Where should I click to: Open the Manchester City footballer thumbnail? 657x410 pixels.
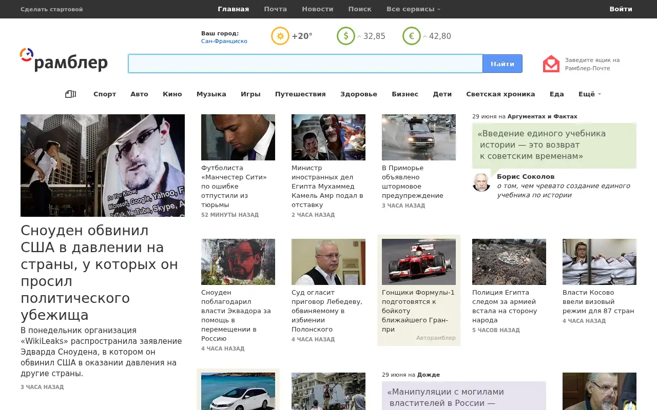pyautogui.click(x=238, y=137)
